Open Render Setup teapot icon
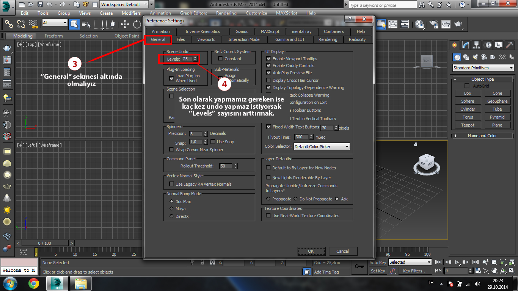 click(434, 24)
